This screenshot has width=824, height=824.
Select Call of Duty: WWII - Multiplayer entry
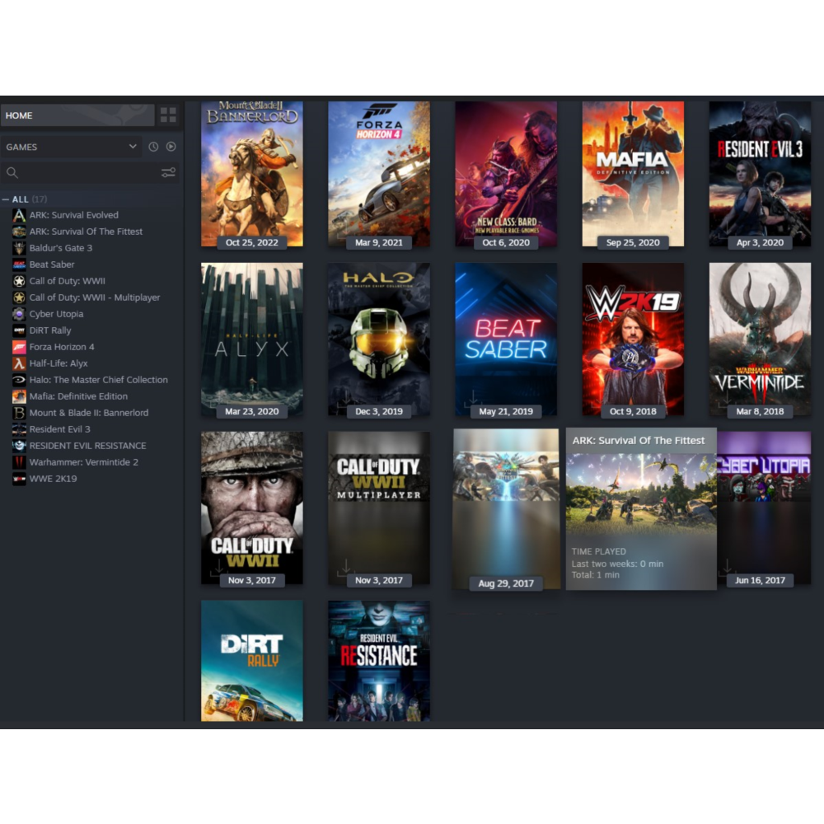95,297
